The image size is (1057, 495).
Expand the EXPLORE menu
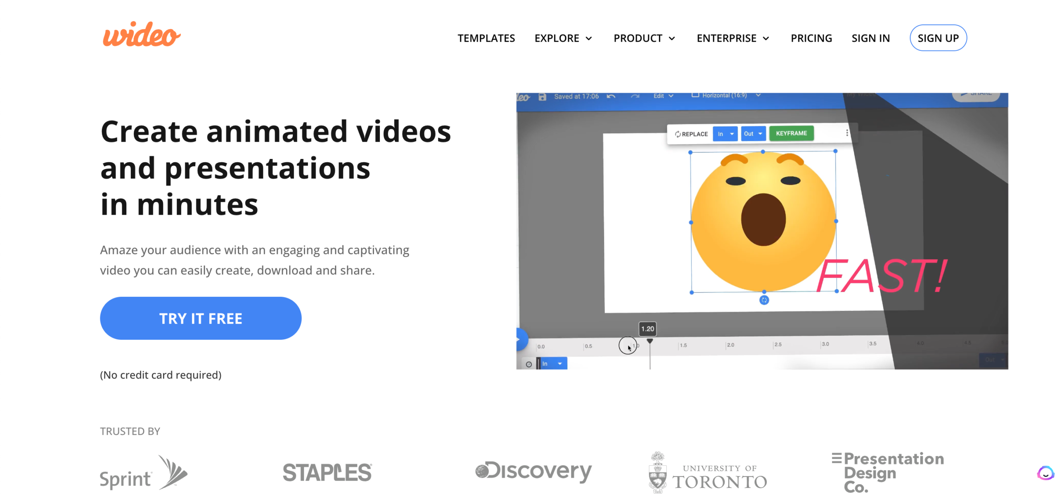tap(563, 38)
